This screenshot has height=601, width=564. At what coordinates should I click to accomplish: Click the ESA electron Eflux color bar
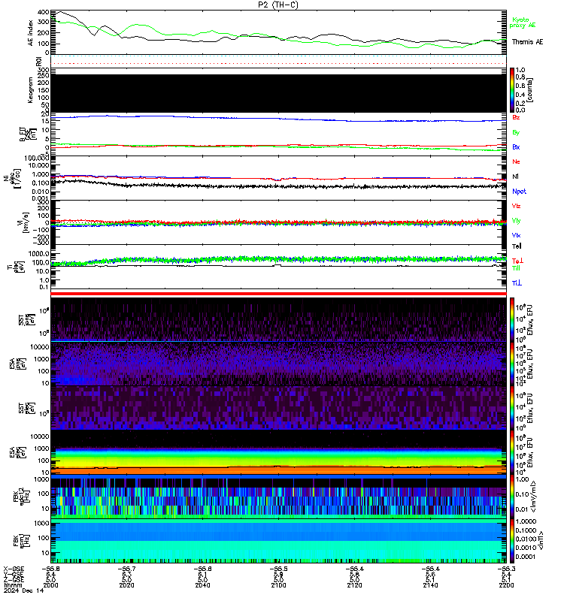click(x=512, y=452)
